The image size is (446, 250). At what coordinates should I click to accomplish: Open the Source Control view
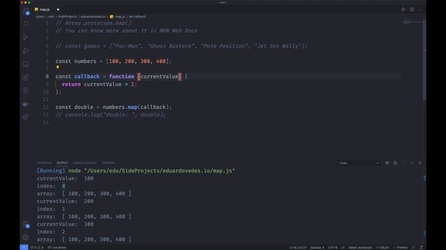point(26,37)
